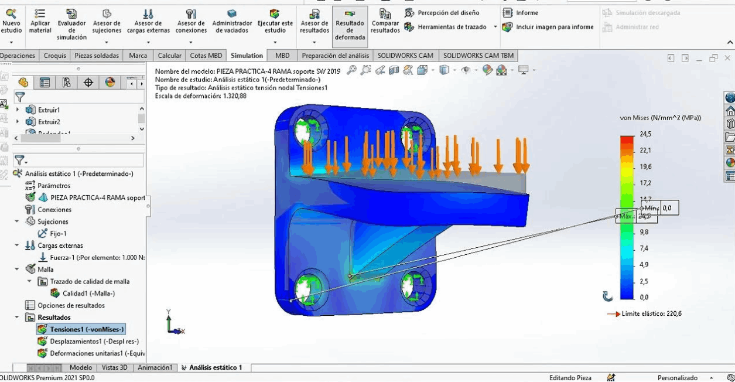This screenshot has width=735, height=382.
Task: Open the Asesor de sujeciones dropdown arrow
Action: (107, 42)
